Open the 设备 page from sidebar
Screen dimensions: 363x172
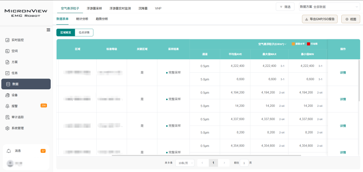coord(14,95)
